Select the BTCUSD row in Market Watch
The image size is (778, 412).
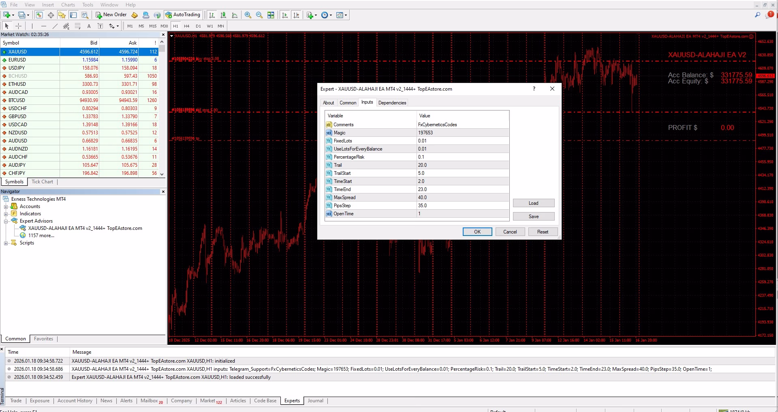click(79, 100)
